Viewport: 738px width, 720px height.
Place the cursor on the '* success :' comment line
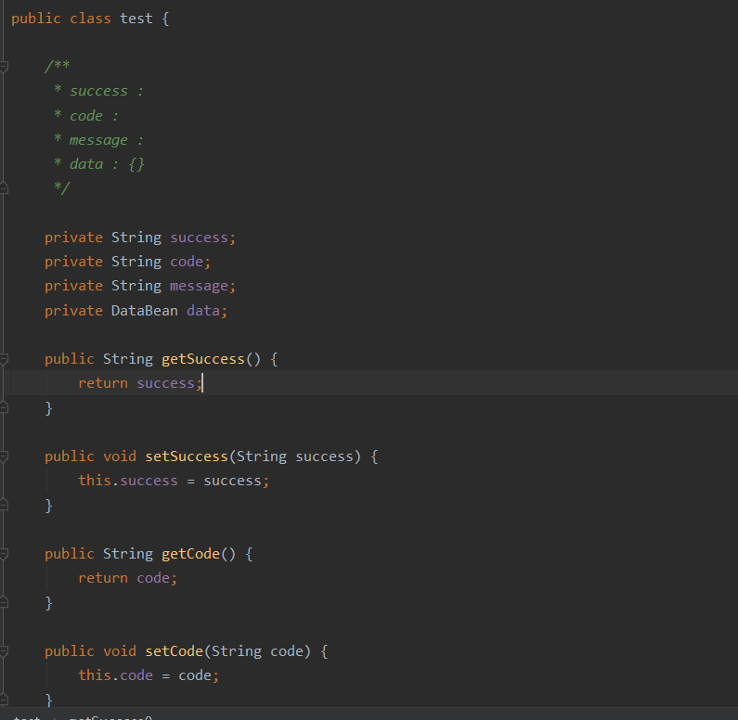pos(98,91)
